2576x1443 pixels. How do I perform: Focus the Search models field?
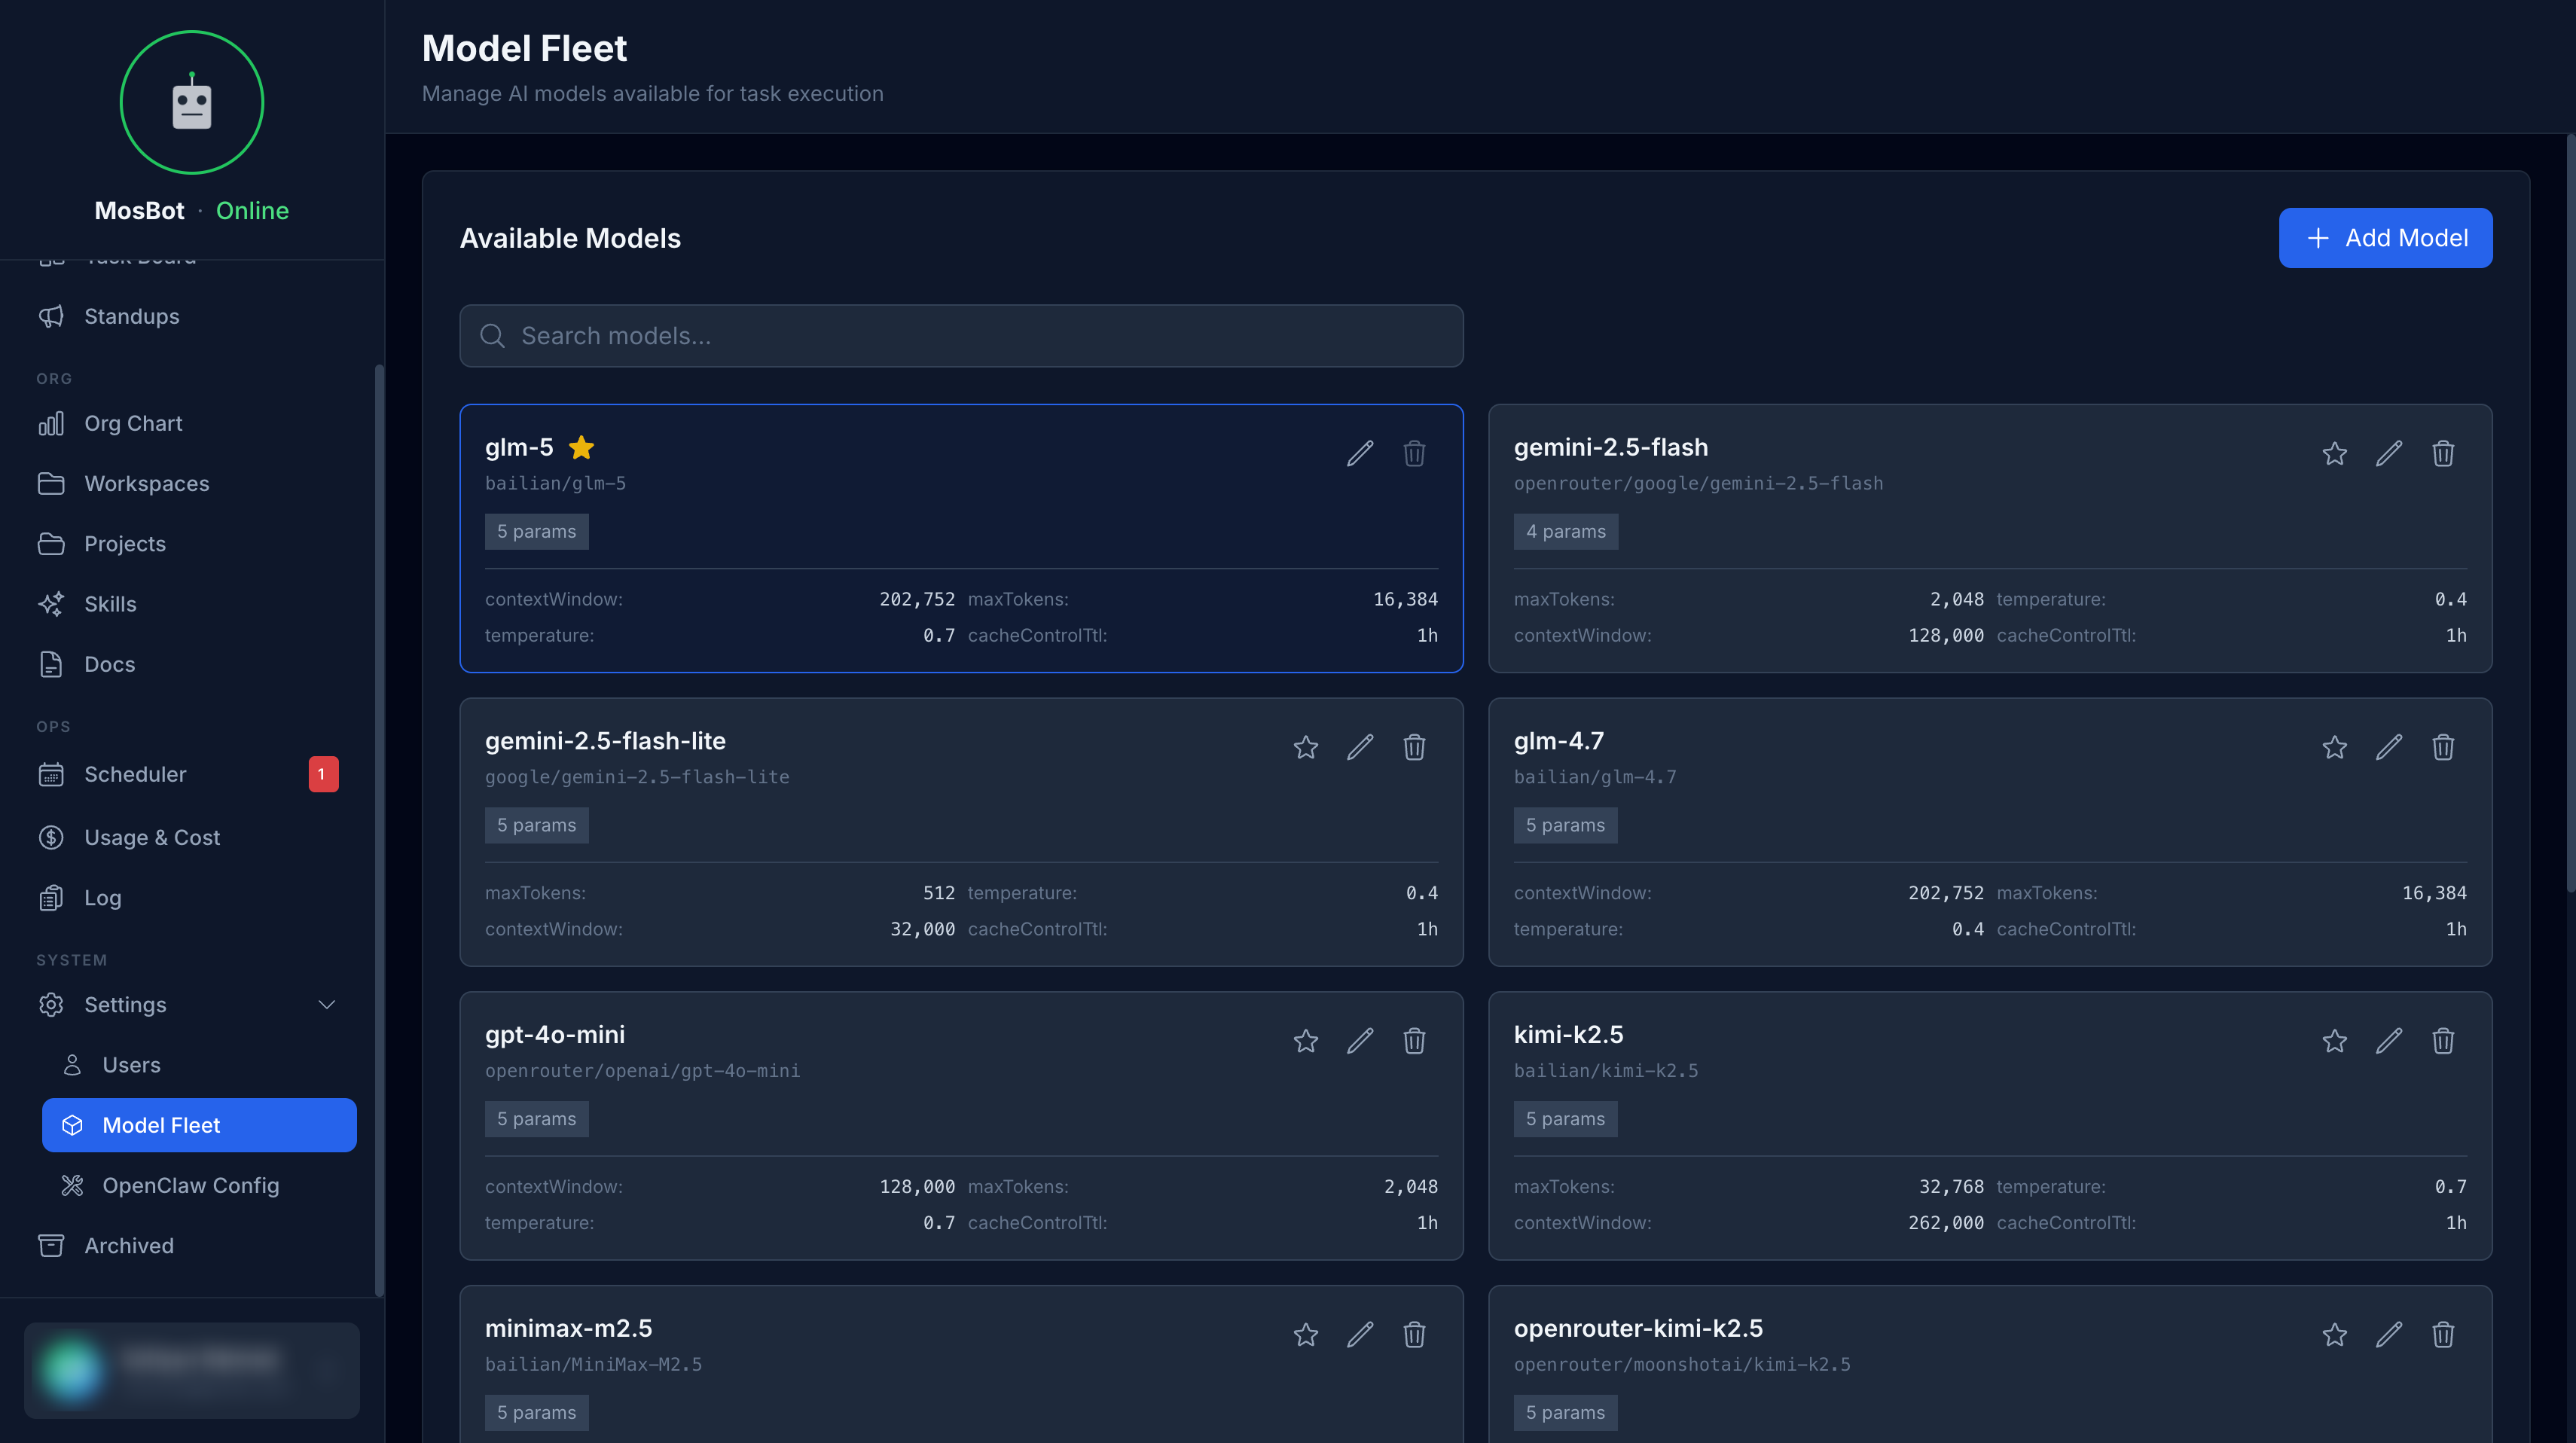coord(960,336)
